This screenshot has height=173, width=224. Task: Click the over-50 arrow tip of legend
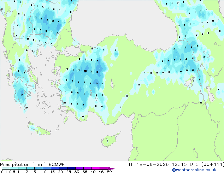coord(112,168)
